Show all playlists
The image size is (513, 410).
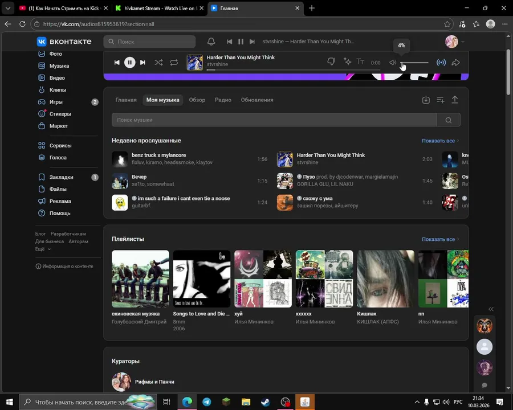click(441, 239)
